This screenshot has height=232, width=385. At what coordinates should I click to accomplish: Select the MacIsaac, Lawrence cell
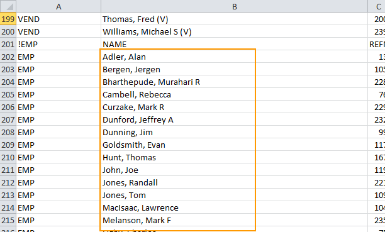pyautogui.click(x=234, y=207)
